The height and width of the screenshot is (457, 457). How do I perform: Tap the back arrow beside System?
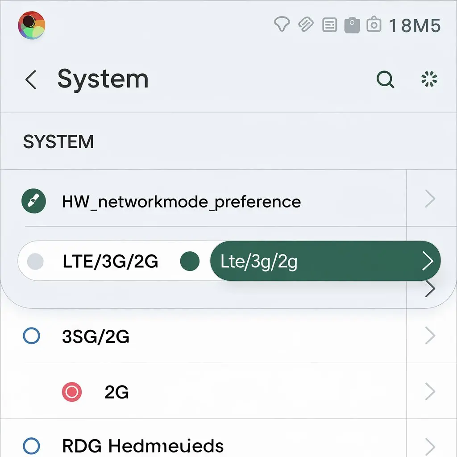click(x=31, y=79)
